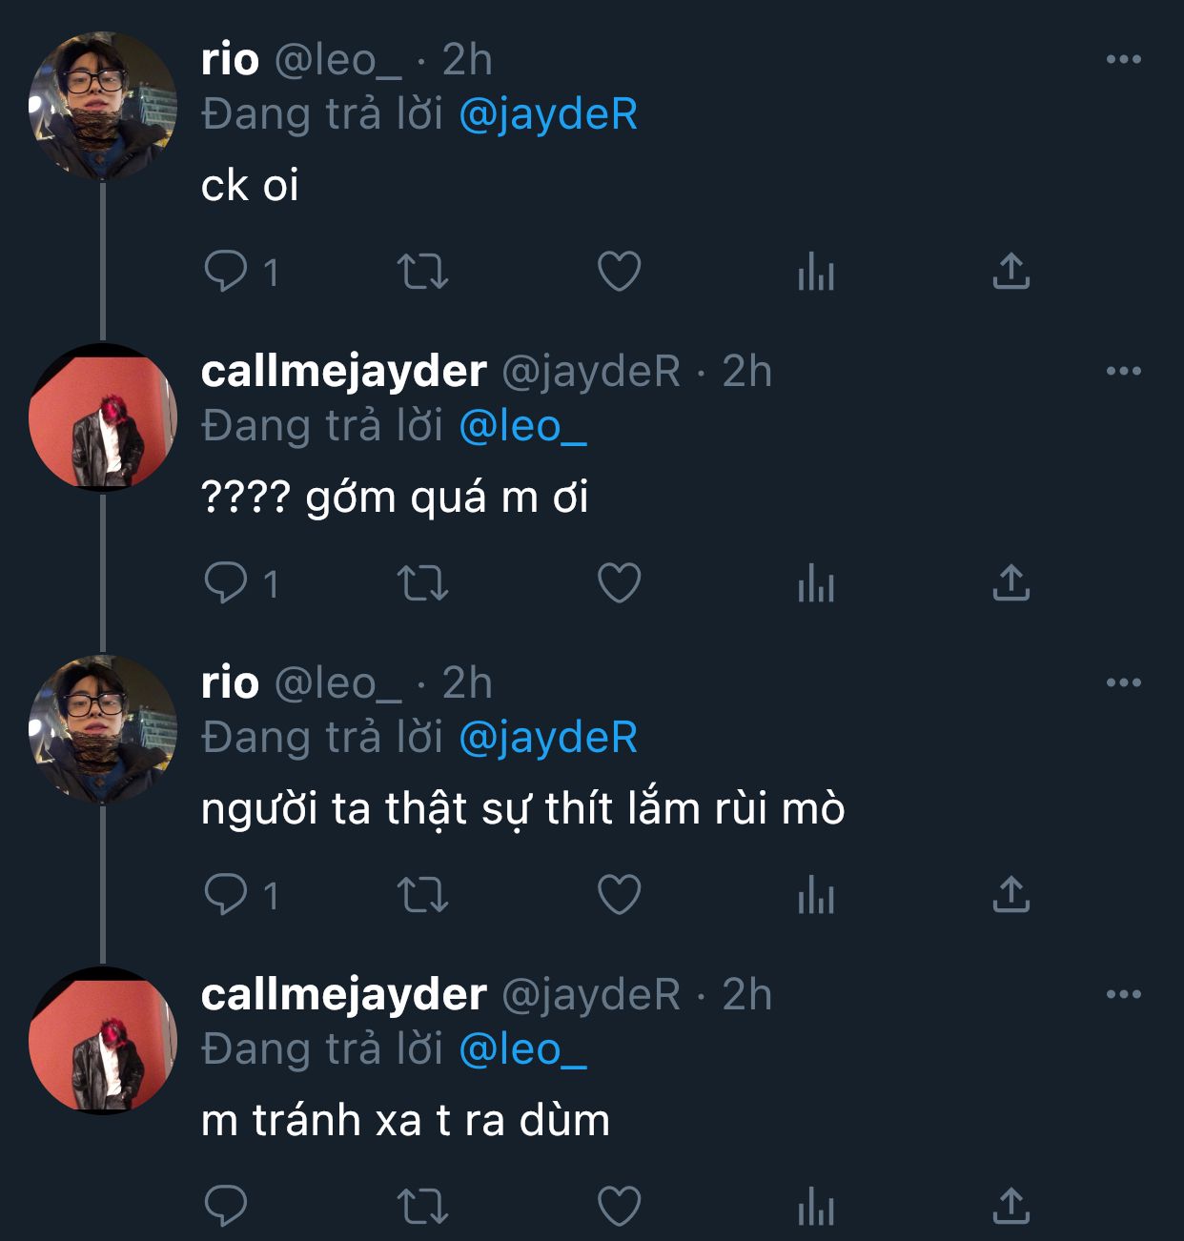Image resolution: width=1184 pixels, height=1241 pixels.
Task: Retweet the "gớm quá m ơi" tweet
Action: [422, 582]
